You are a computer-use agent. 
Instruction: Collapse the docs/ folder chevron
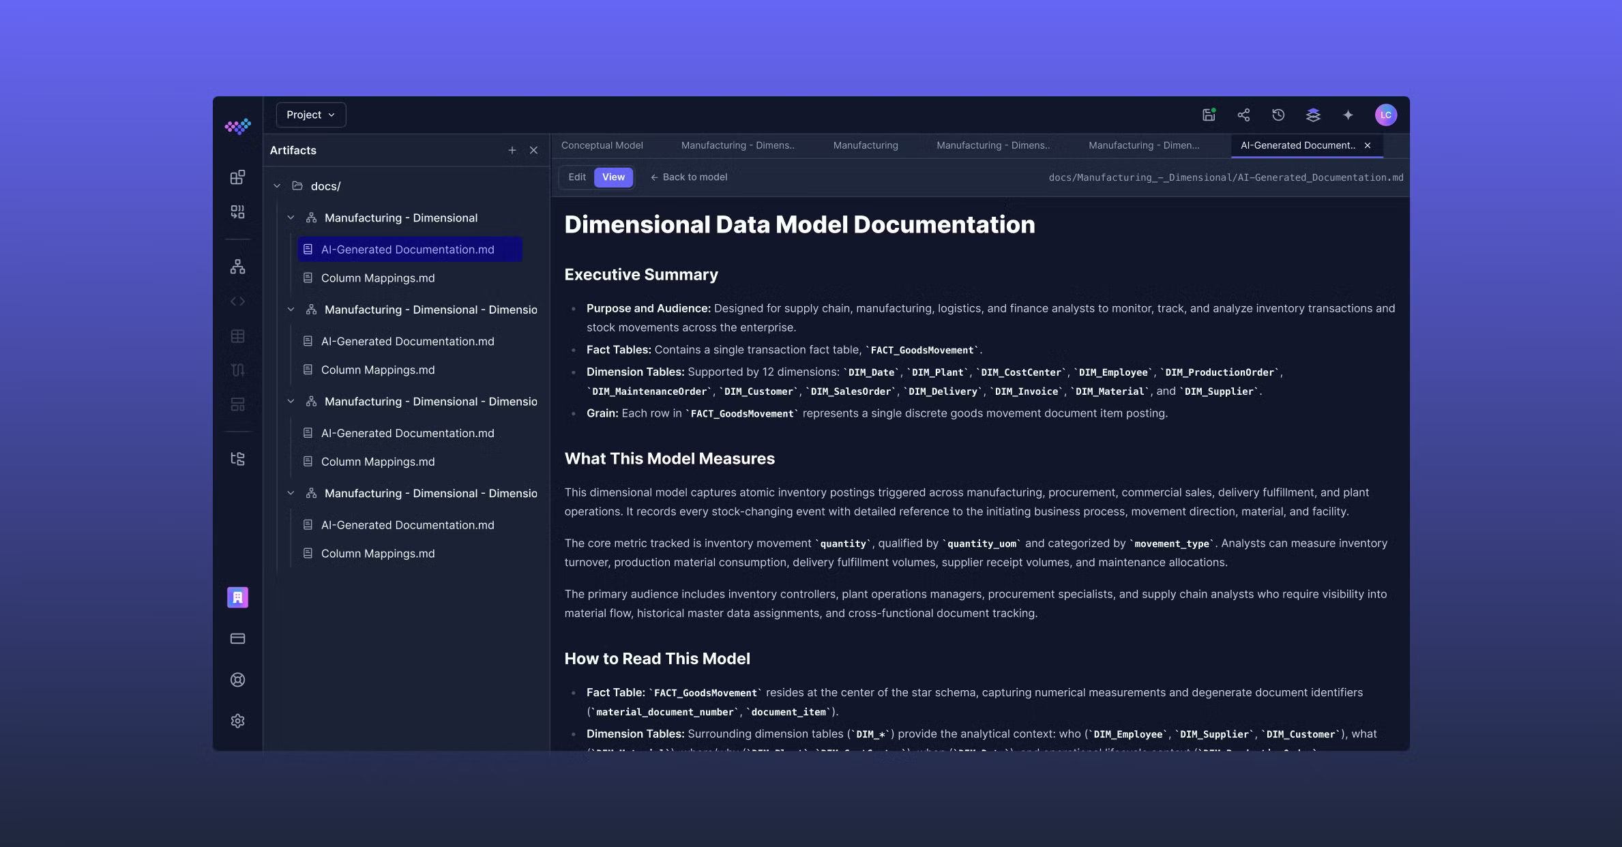pyautogui.click(x=277, y=186)
